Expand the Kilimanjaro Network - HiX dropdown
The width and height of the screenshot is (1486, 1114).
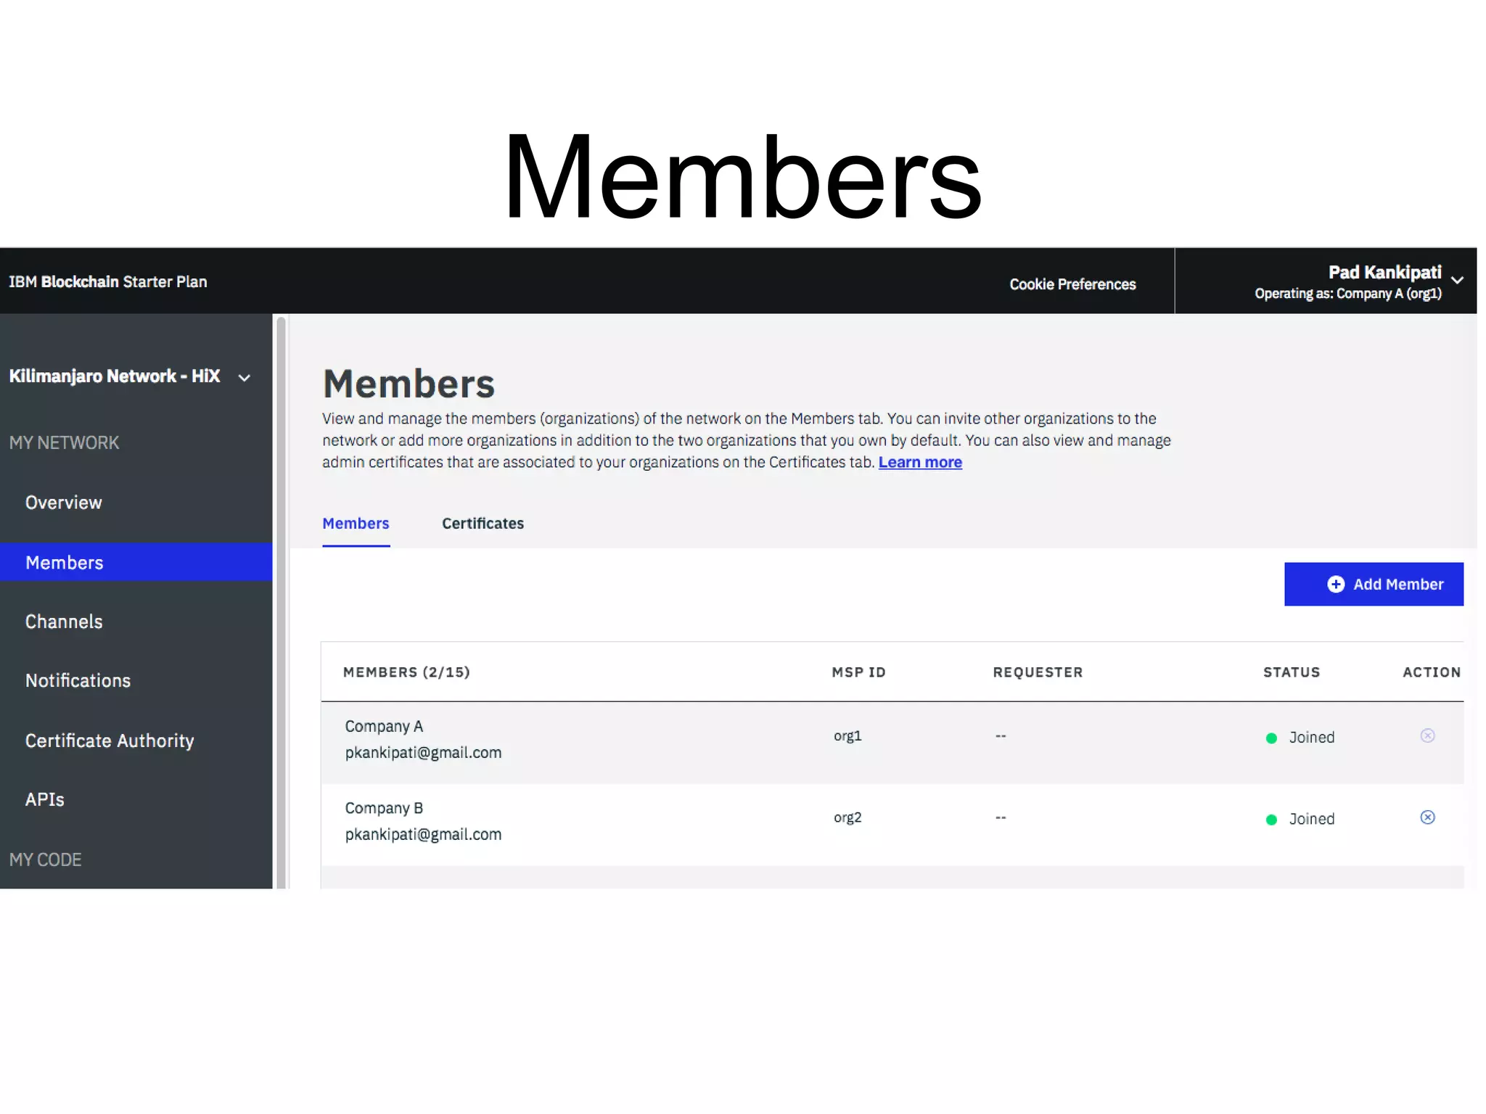[245, 377]
